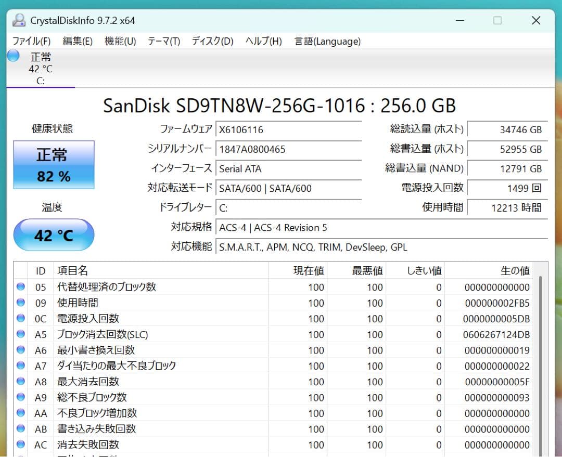The width and height of the screenshot is (562, 457).
Task: Click status orb for A6 最小書き換え回数
Action: point(21,349)
